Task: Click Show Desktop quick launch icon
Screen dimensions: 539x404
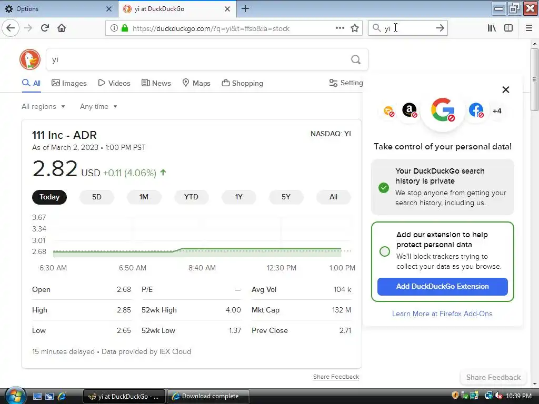Action: pos(37,396)
